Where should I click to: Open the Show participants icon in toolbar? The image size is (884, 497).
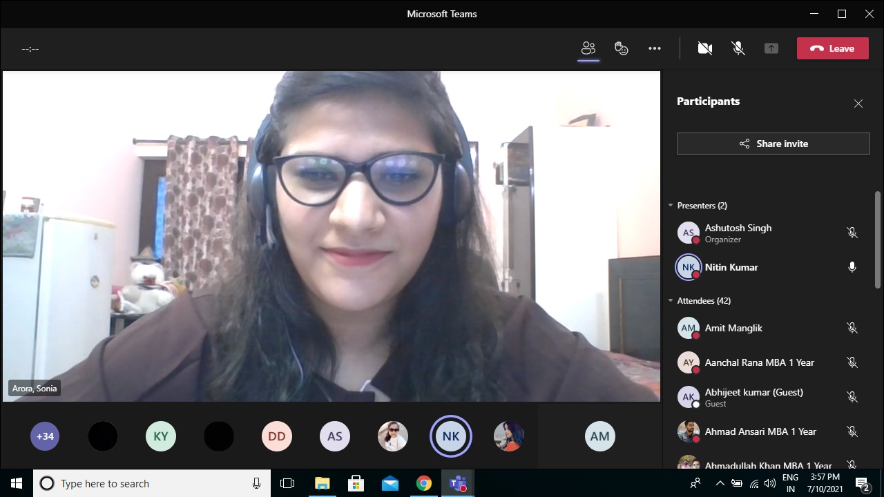tap(588, 48)
